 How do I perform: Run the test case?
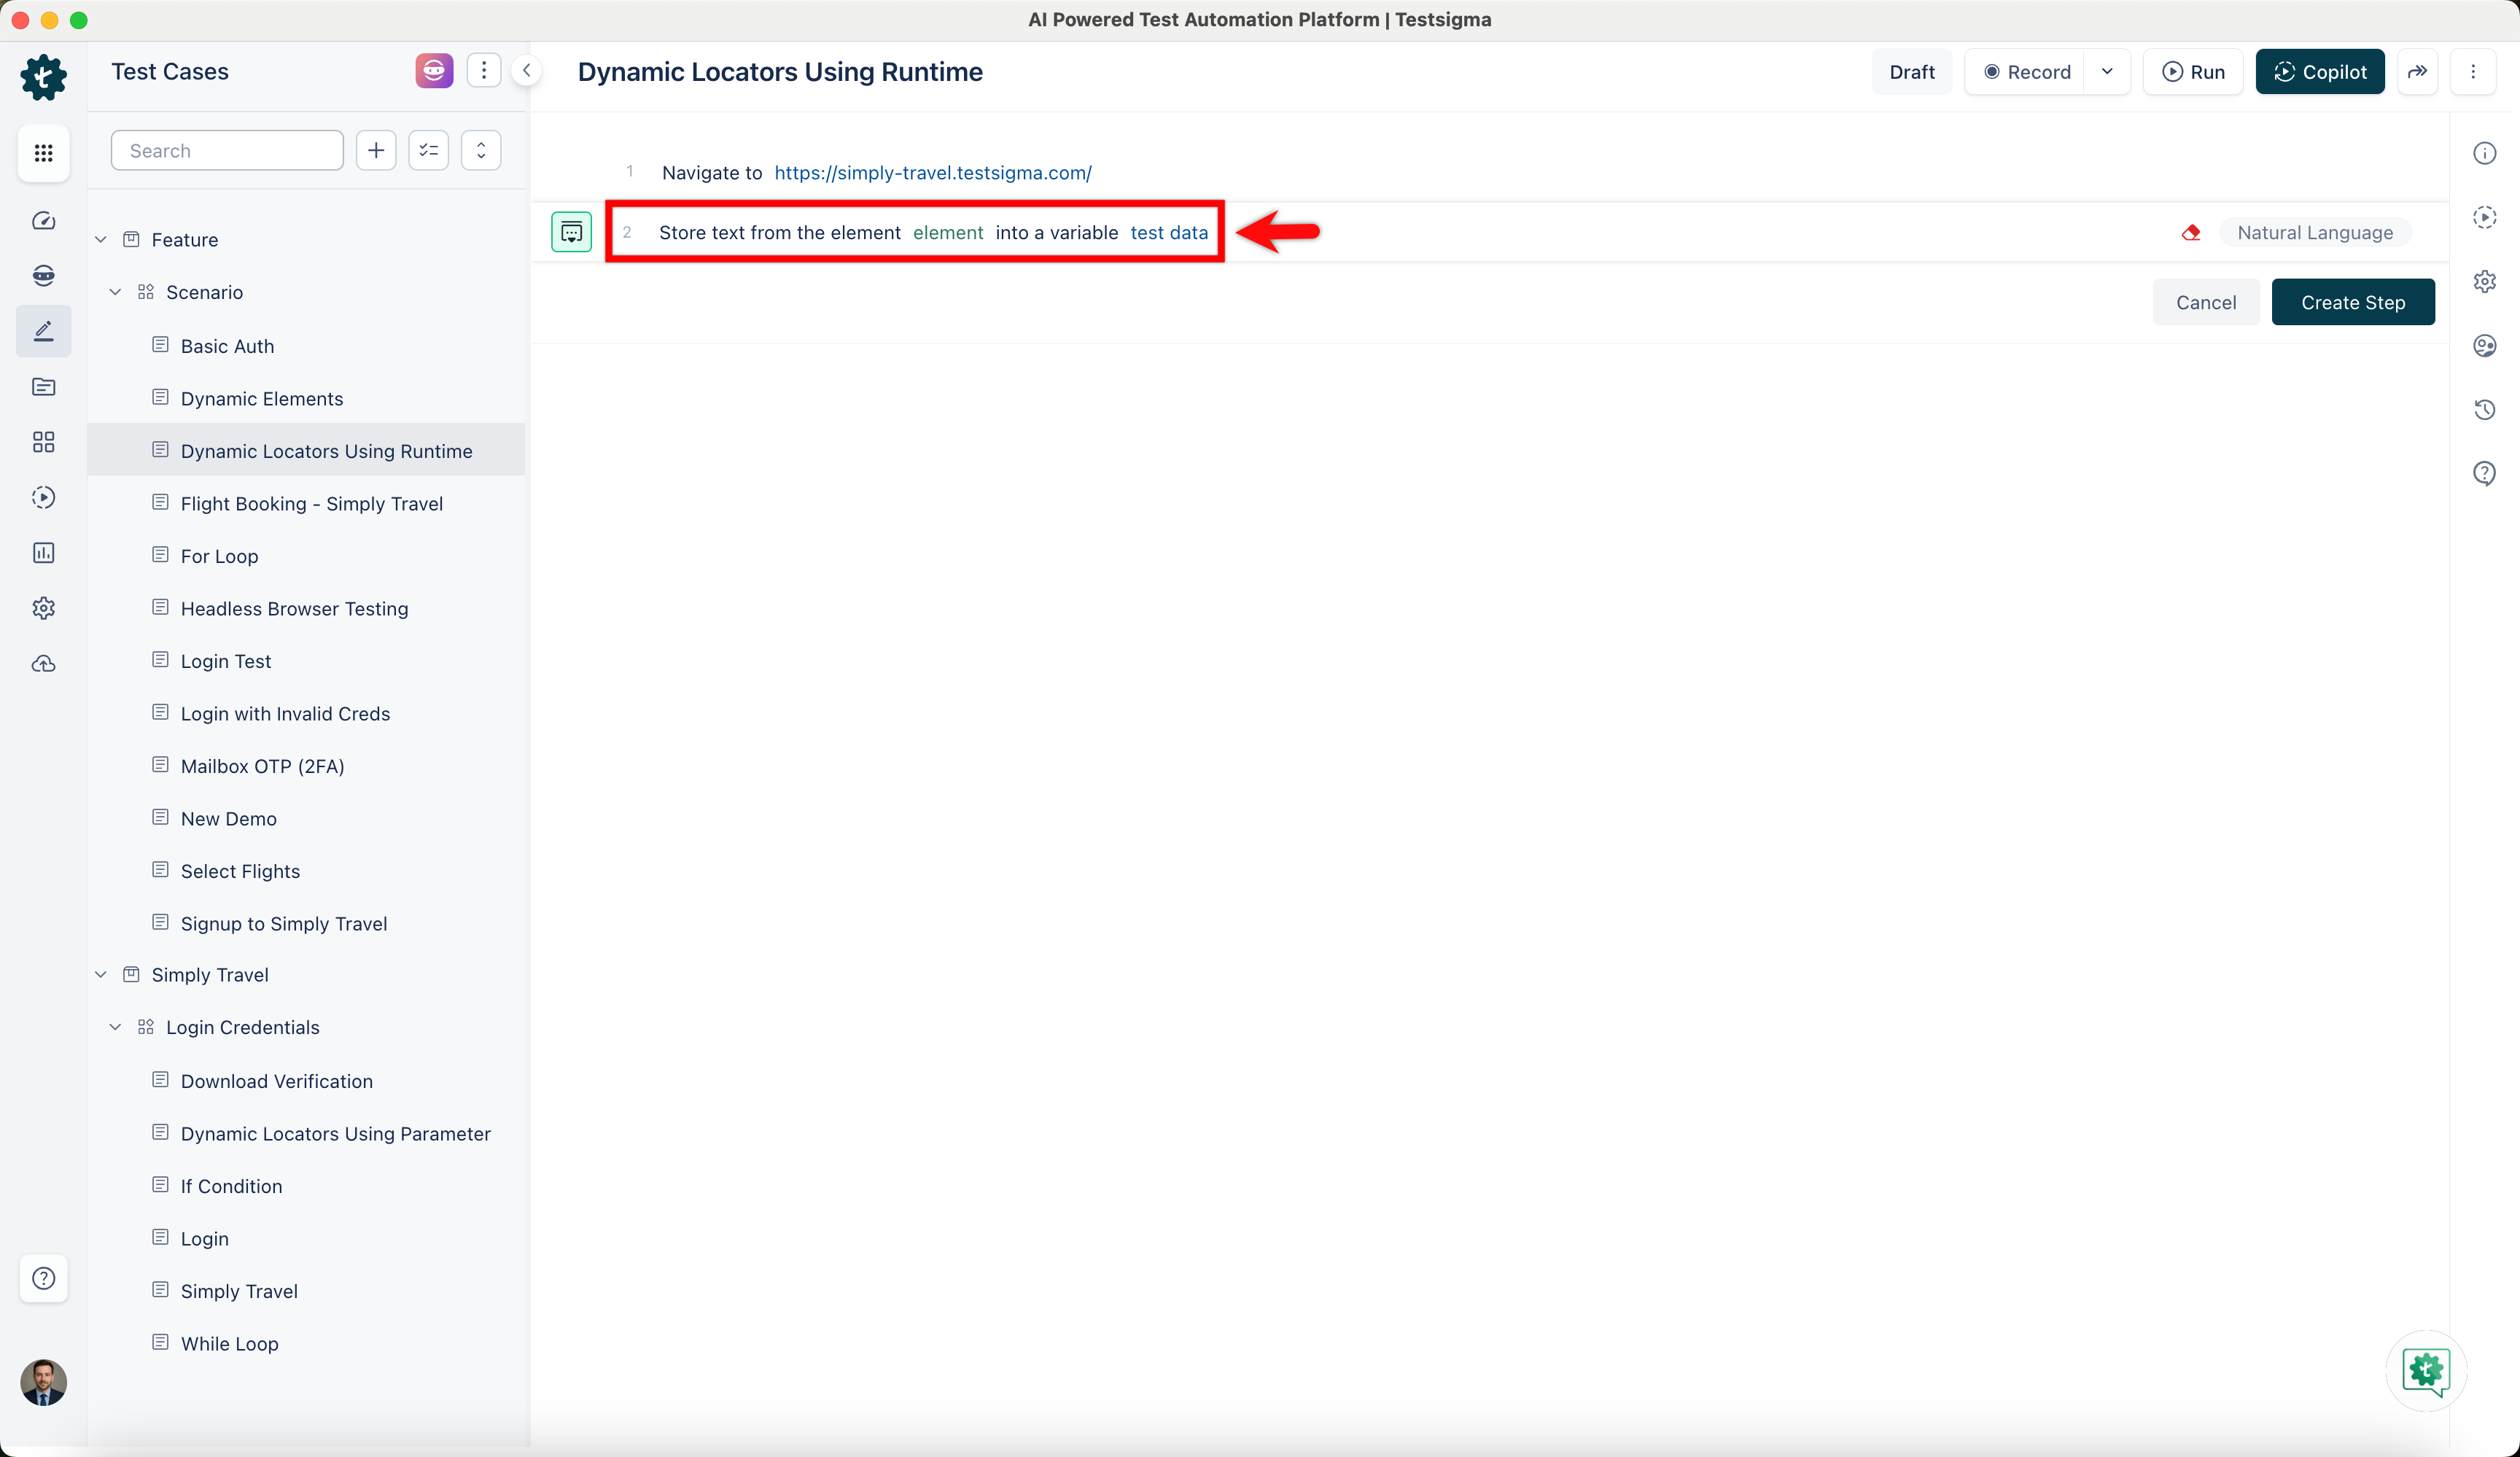coord(2193,72)
